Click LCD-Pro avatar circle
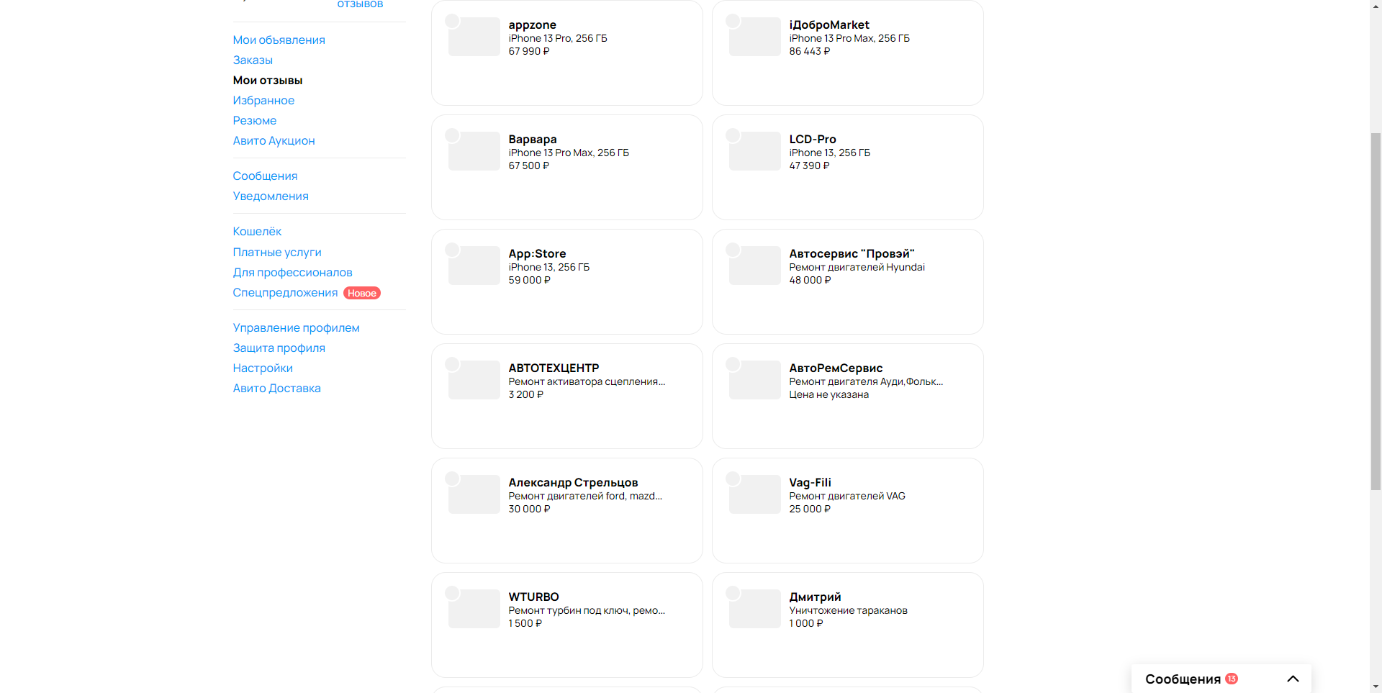This screenshot has width=1382, height=693. pyautogui.click(x=733, y=135)
